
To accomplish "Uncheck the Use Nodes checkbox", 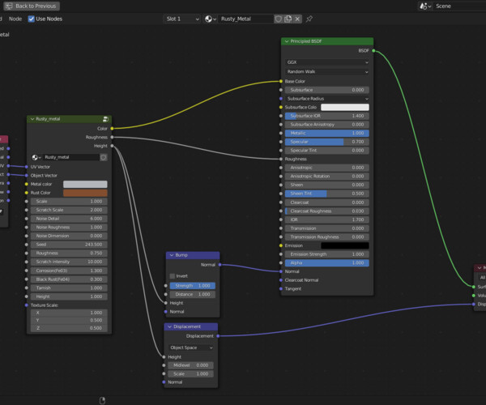I will (31, 19).
